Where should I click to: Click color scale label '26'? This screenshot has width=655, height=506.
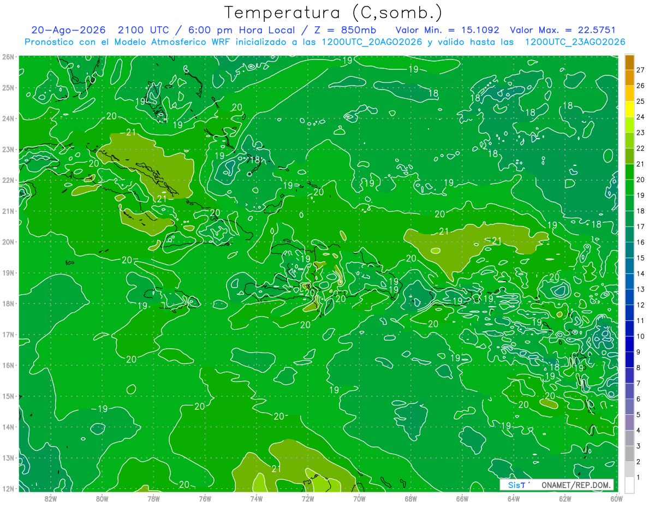click(x=641, y=86)
